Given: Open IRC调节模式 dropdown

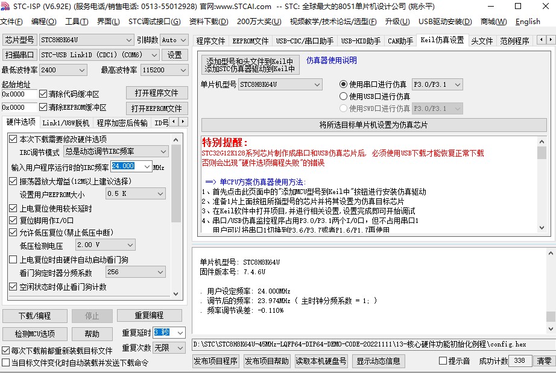Looking at the screenshot, I should coord(116,152).
